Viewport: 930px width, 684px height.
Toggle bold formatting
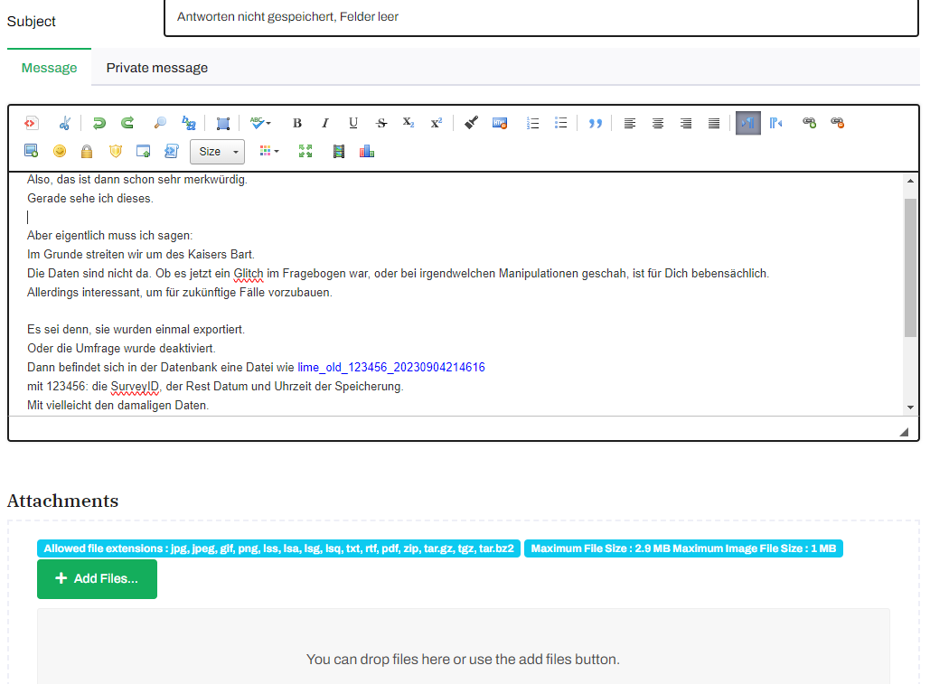pyautogui.click(x=297, y=123)
